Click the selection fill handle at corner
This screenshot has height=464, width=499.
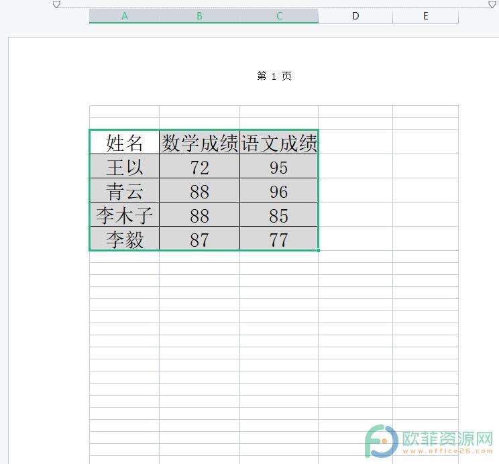coord(318,251)
